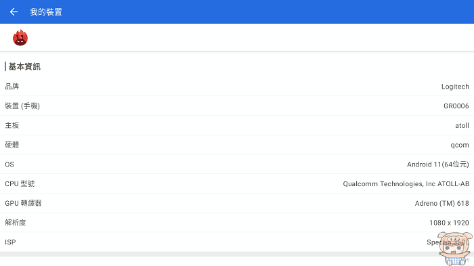Click the qcom hardware value
Screen dimensions: 474x266
coord(460,146)
